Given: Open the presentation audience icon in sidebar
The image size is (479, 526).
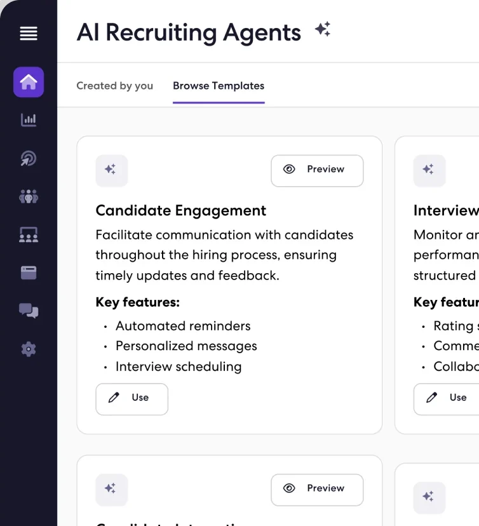Looking at the screenshot, I should point(29,234).
